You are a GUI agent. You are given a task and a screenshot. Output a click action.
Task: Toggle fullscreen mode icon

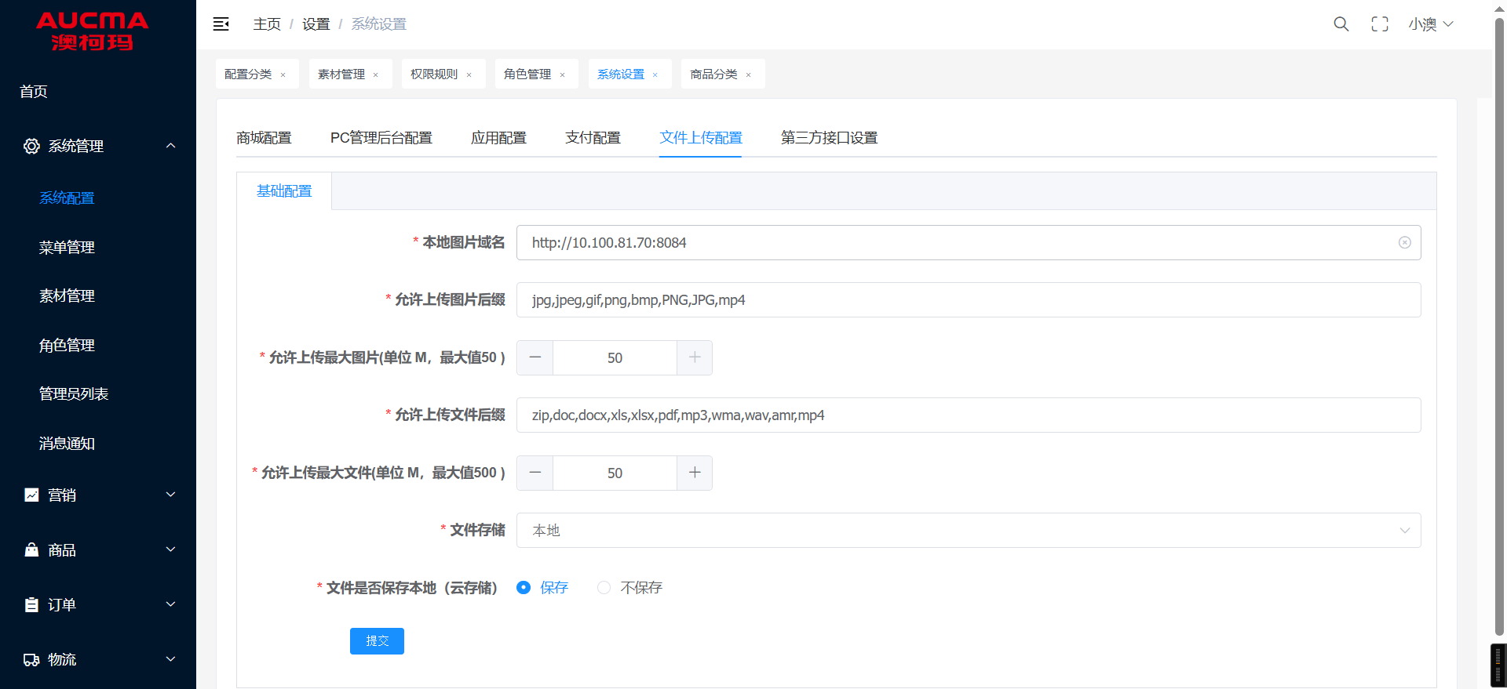tap(1380, 24)
